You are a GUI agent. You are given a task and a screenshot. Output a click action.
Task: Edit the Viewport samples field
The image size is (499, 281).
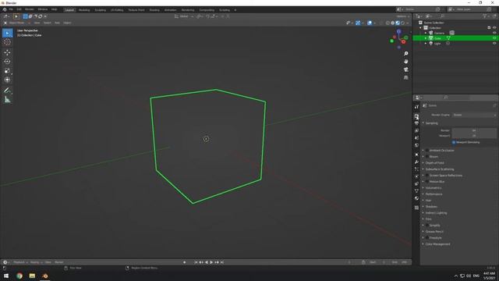click(474, 136)
